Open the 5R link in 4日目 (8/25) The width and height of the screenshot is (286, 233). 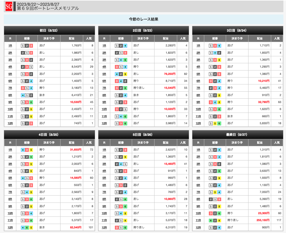click(x=10, y=178)
